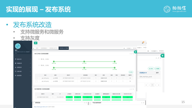
Task: Click wrench icon in back window panel
Action: click(158, 58)
